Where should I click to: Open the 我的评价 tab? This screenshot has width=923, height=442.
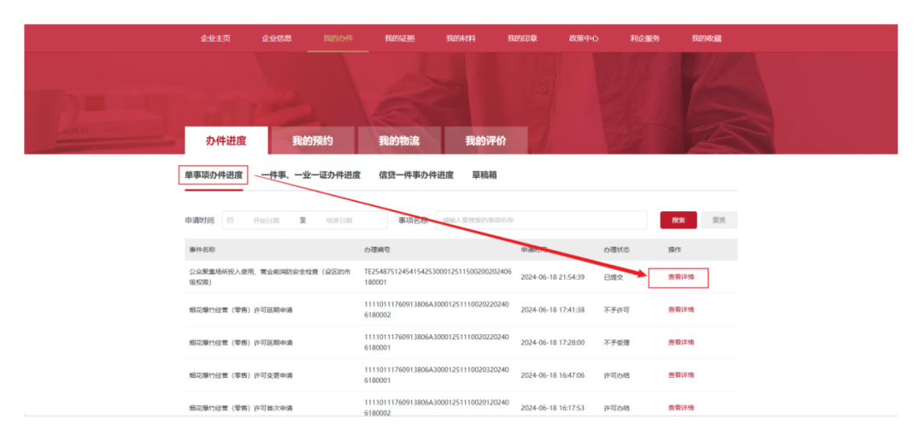485,141
